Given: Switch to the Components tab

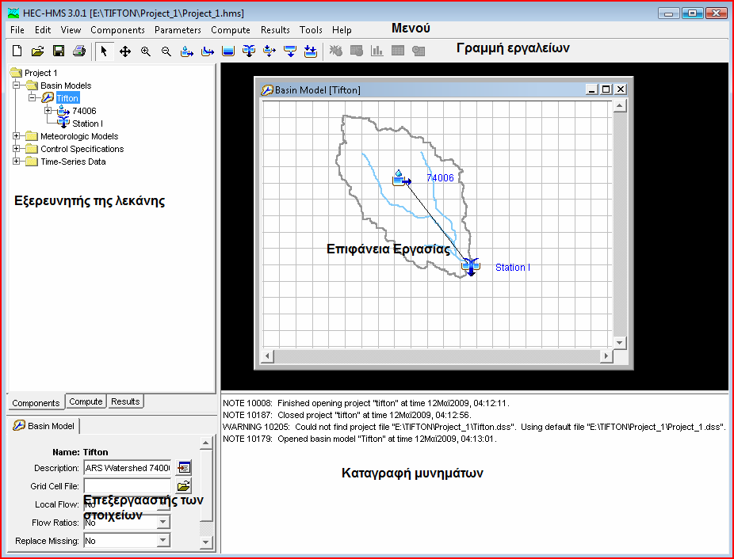Looking at the screenshot, I should click(36, 403).
